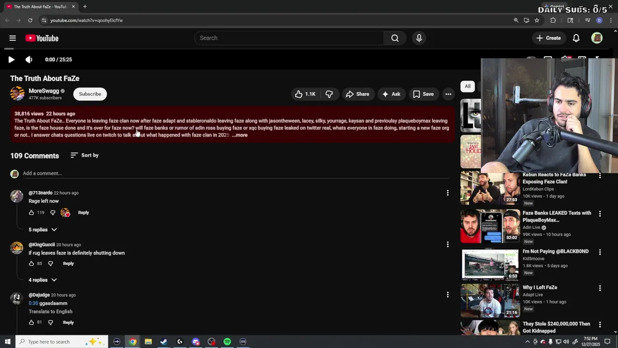Click the Chrome address bar URL
This screenshot has height=348, width=618.
click(86, 20)
